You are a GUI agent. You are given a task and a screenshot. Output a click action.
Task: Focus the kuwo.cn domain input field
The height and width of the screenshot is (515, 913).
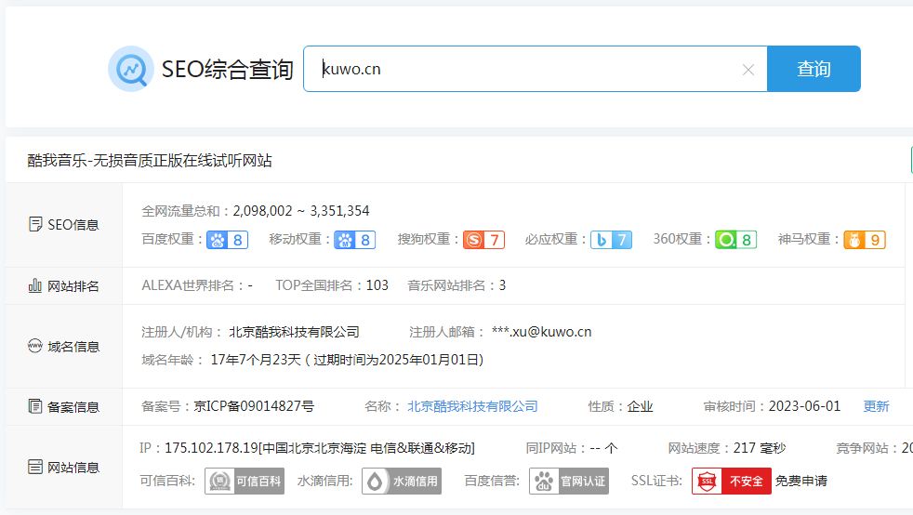click(x=536, y=69)
